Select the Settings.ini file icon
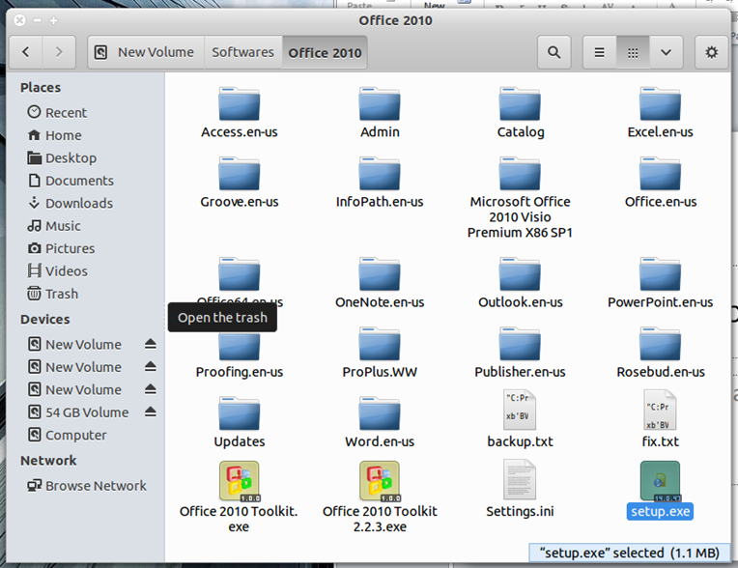This screenshot has height=568, width=738. [519, 479]
